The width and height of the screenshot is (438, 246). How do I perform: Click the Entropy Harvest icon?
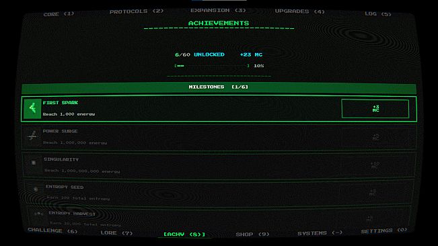[x=38, y=214]
